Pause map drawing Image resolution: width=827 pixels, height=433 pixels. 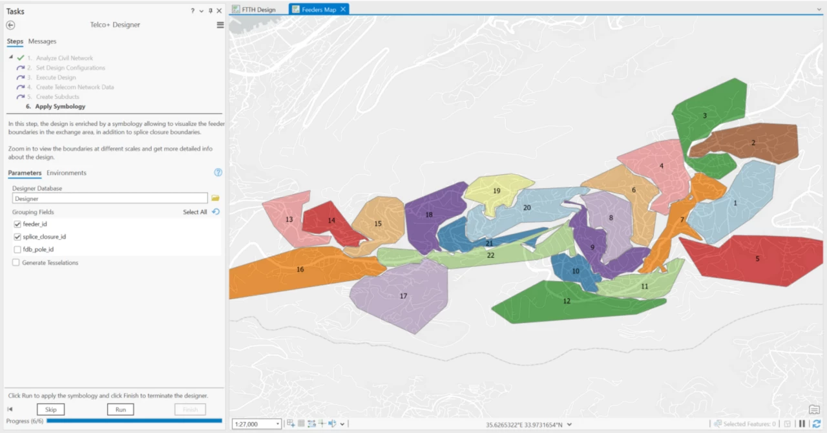802,424
